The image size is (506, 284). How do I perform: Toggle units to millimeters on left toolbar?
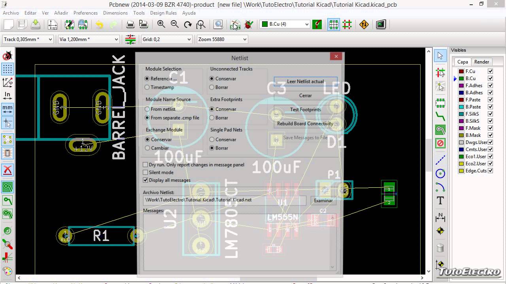tap(8, 108)
